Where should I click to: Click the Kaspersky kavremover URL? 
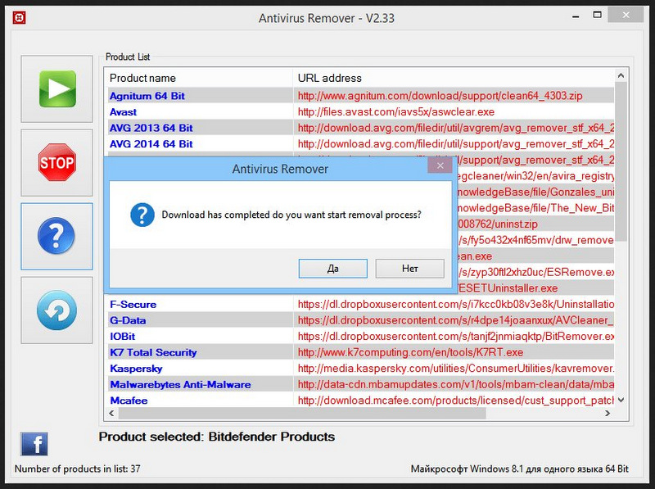456,369
